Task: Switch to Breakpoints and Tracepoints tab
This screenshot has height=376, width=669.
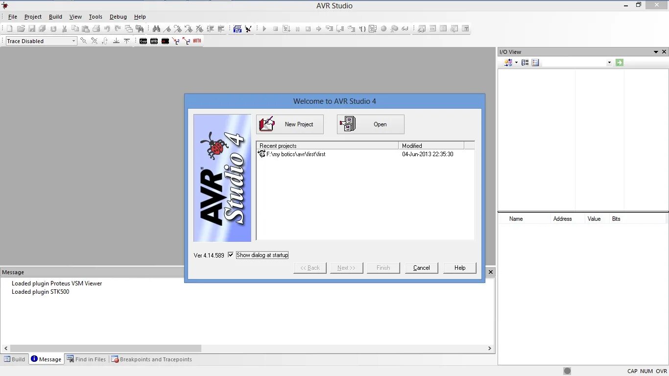Action: pyautogui.click(x=152, y=359)
